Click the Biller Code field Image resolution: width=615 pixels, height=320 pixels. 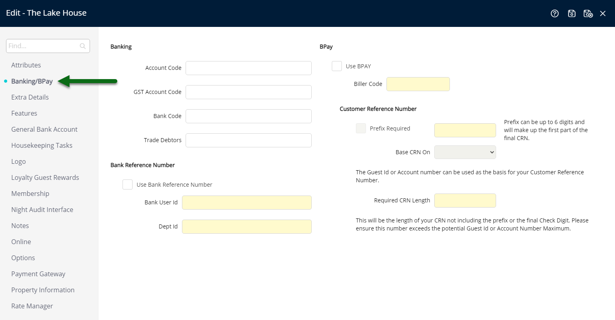pos(418,84)
